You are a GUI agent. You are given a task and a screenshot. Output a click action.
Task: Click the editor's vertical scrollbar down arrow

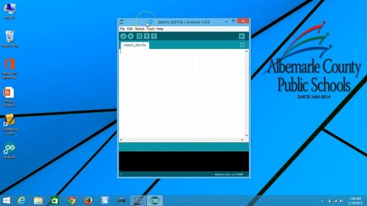(247, 135)
